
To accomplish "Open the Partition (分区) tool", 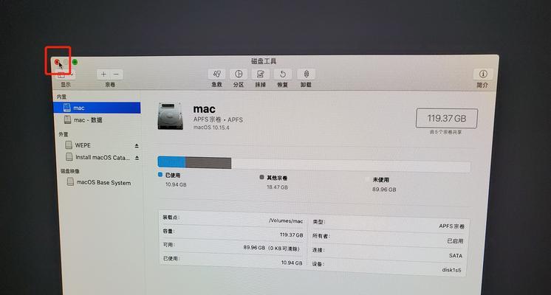I will point(239,74).
